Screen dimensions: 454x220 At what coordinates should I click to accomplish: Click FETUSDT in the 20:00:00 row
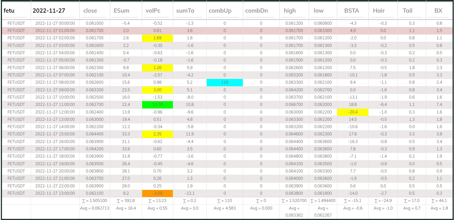16,171
